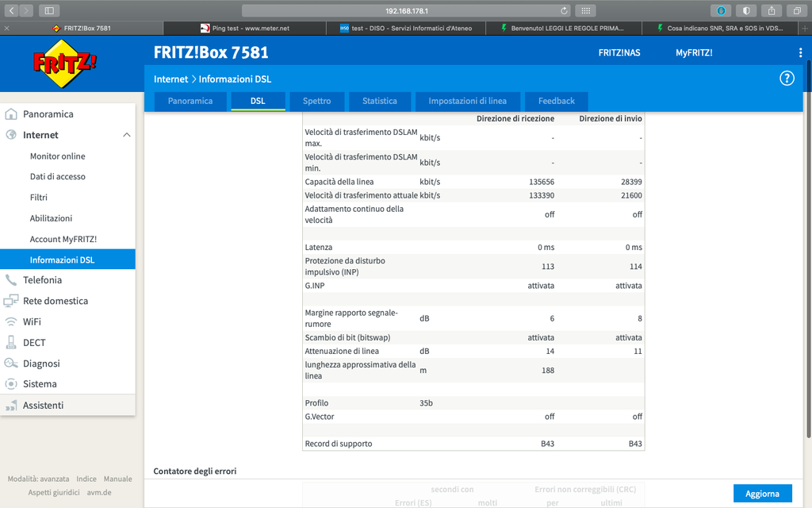Click Modalità: avanzata footer link

38,479
